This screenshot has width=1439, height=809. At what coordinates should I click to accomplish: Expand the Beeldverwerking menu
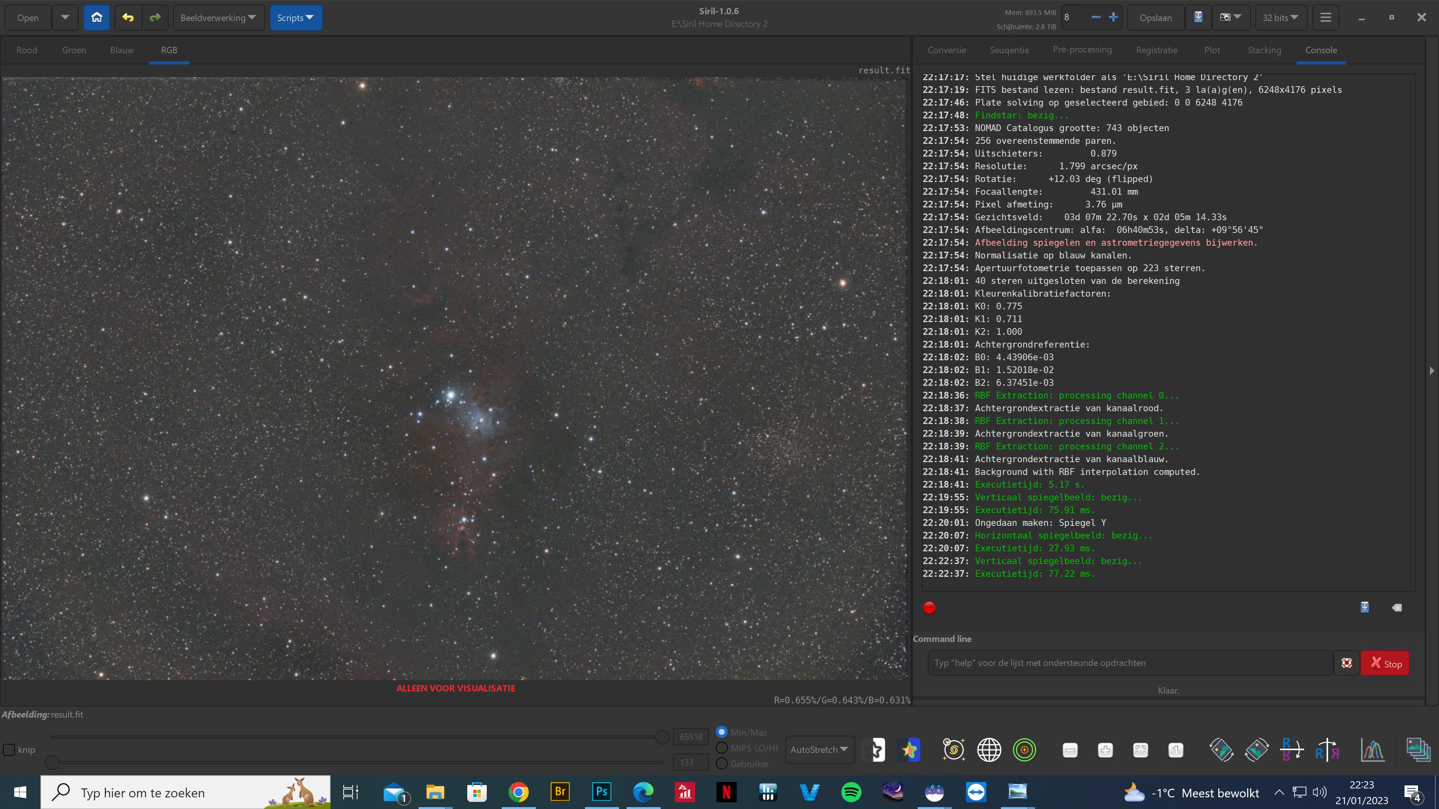[218, 17]
